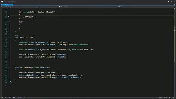This screenshot has width=176, height=99.
Task: Collapse the AddAPoint method at line 40
Action: (10, 68)
